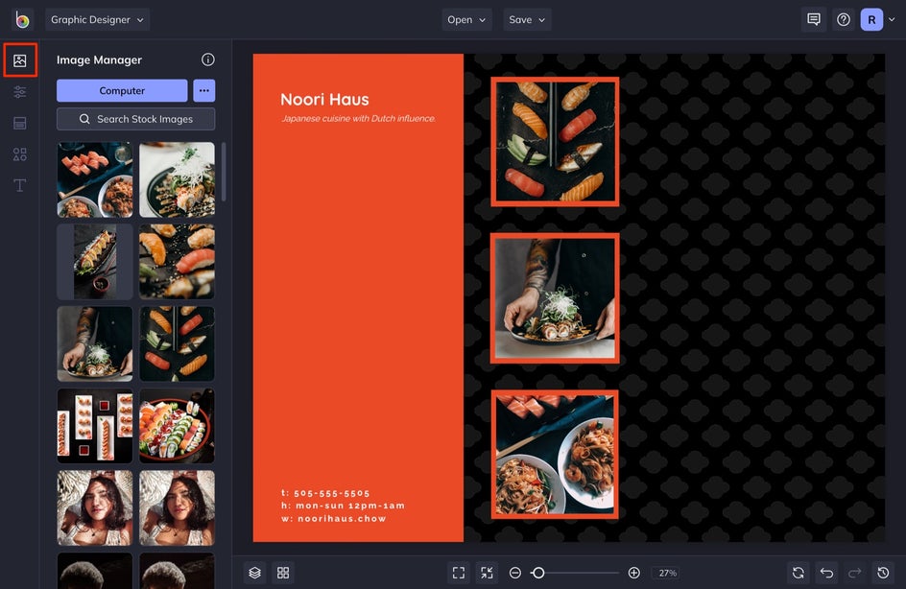Show Image Manager info icon
Image resolution: width=906 pixels, height=589 pixels.
[208, 59]
